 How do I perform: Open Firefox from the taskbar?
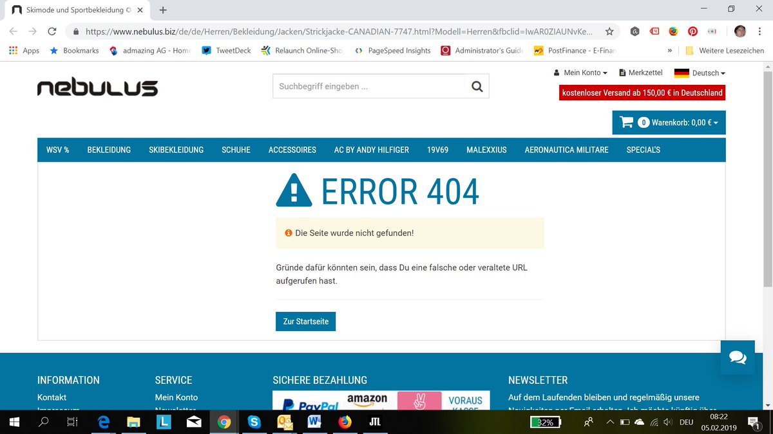345,422
